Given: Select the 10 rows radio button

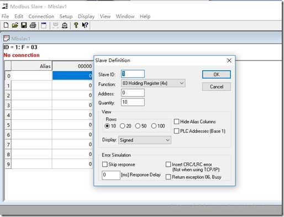Looking at the screenshot, I should click(x=107, y=126).
